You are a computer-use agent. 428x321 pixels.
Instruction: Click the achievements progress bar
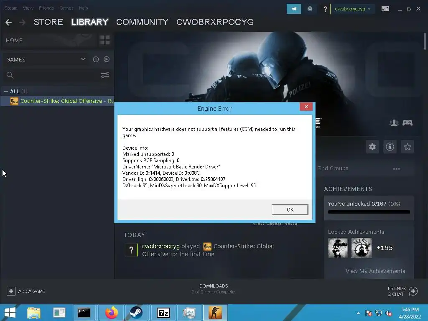(369, 212)
